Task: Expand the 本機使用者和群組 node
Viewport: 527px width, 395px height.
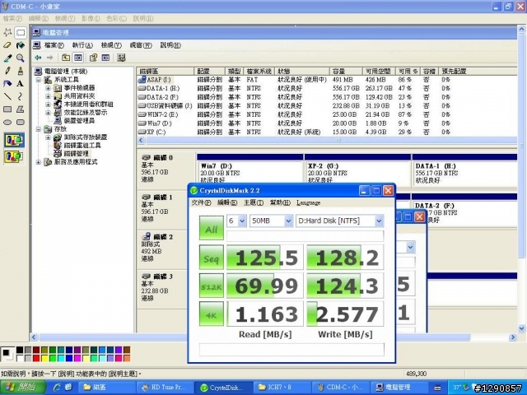Action: [x=48, y=105]
